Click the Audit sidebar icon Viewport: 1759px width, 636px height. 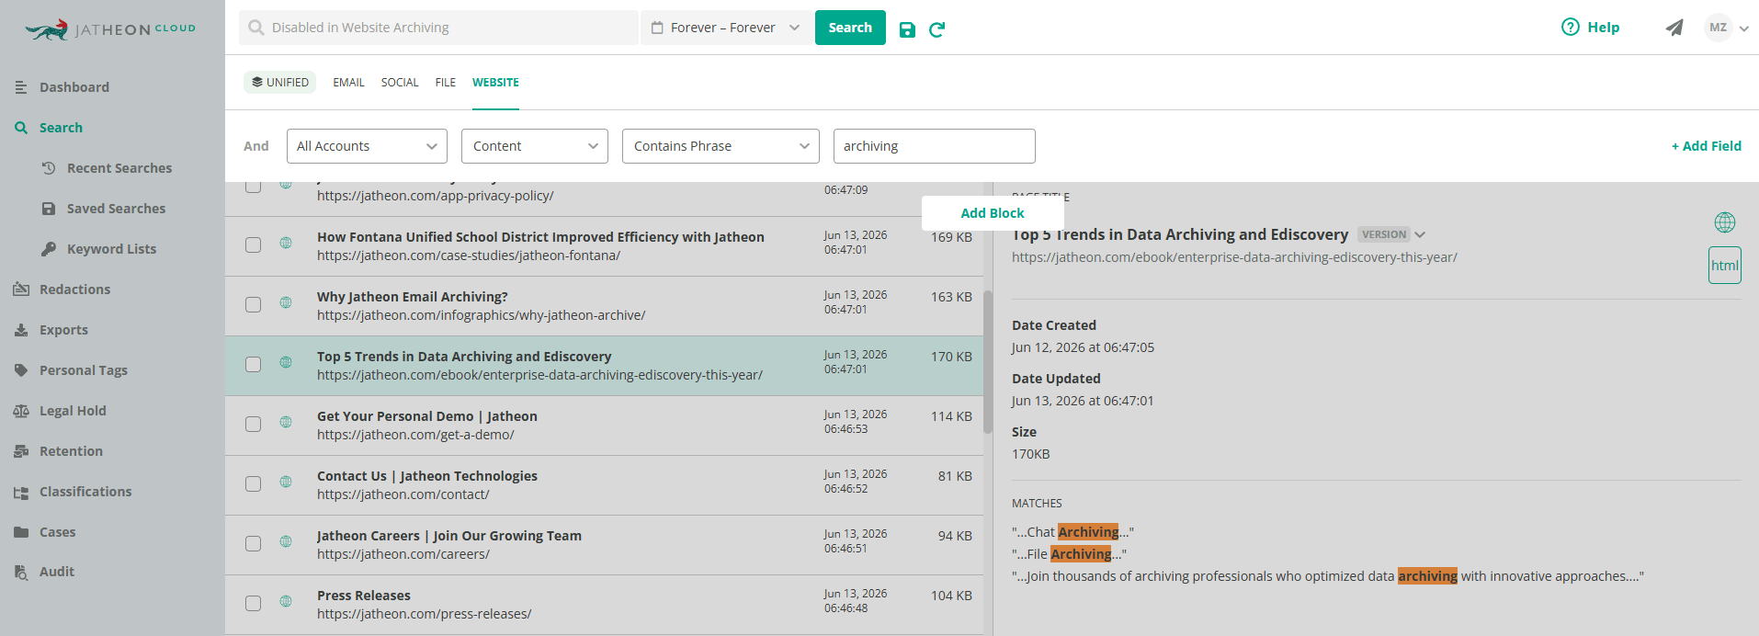[21, 572]
